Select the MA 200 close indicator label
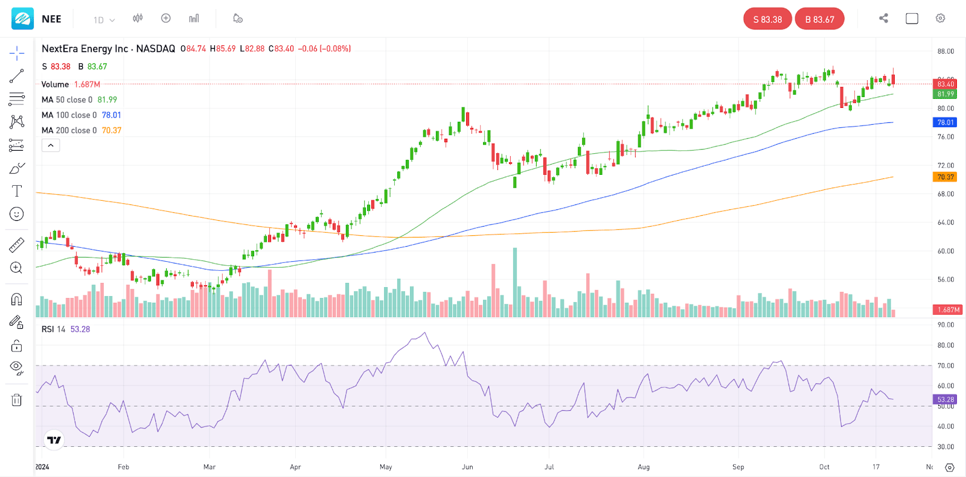This screenshot has height=477, width=966. click(69, 130)
